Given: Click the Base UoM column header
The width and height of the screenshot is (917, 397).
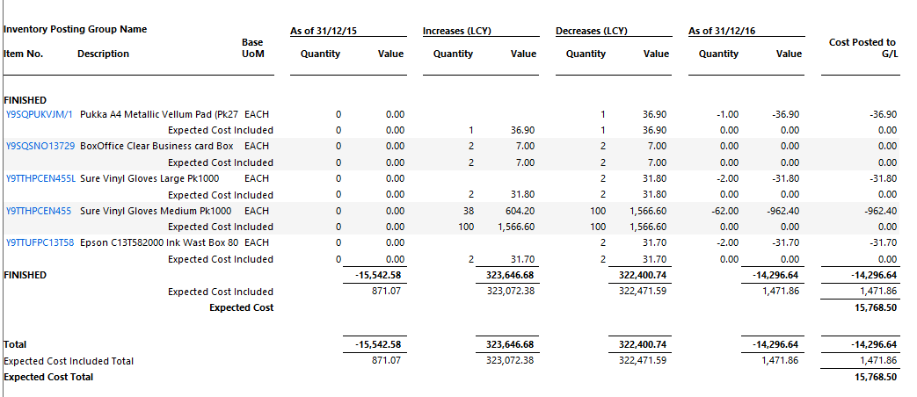Looking at the screenshot, I should (252, 47).
